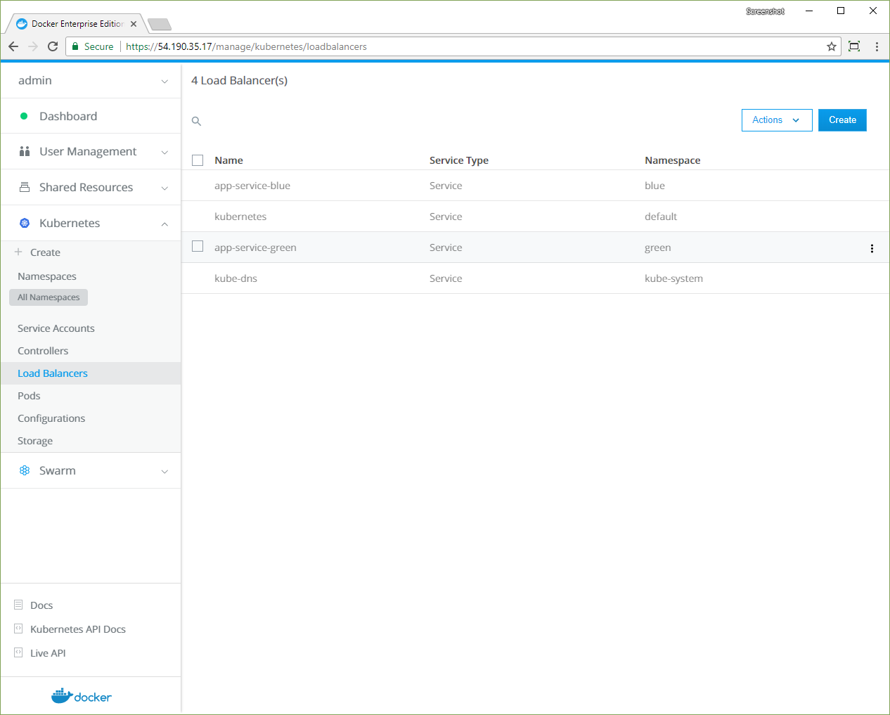Viewport: 890px width, 715px height.
Task: Tick the select-all checkbox in header
Action: click(198, 160)
